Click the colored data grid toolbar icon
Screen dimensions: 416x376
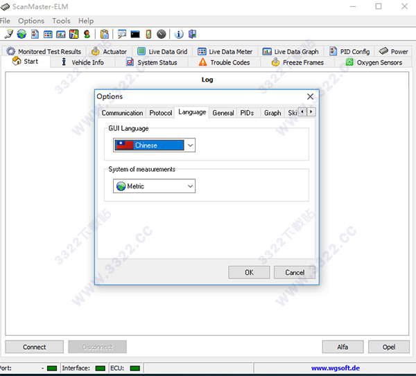[48, 34]
